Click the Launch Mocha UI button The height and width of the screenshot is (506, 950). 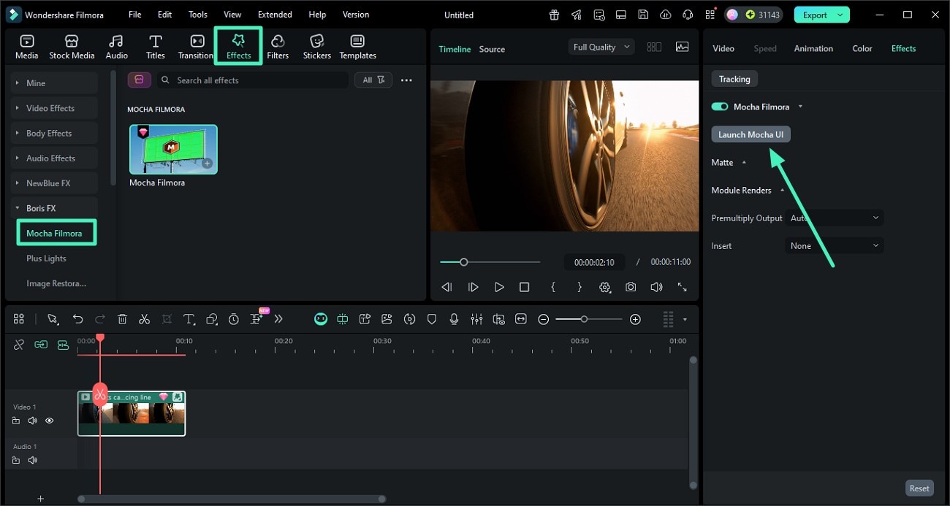click(750, 134)
